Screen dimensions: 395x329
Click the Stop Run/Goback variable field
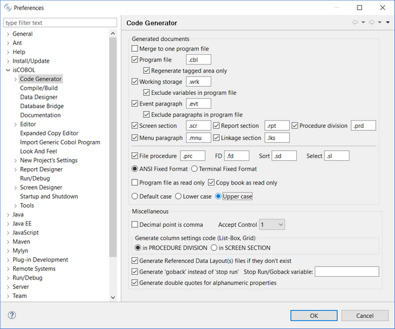click(x=347, y=271)
